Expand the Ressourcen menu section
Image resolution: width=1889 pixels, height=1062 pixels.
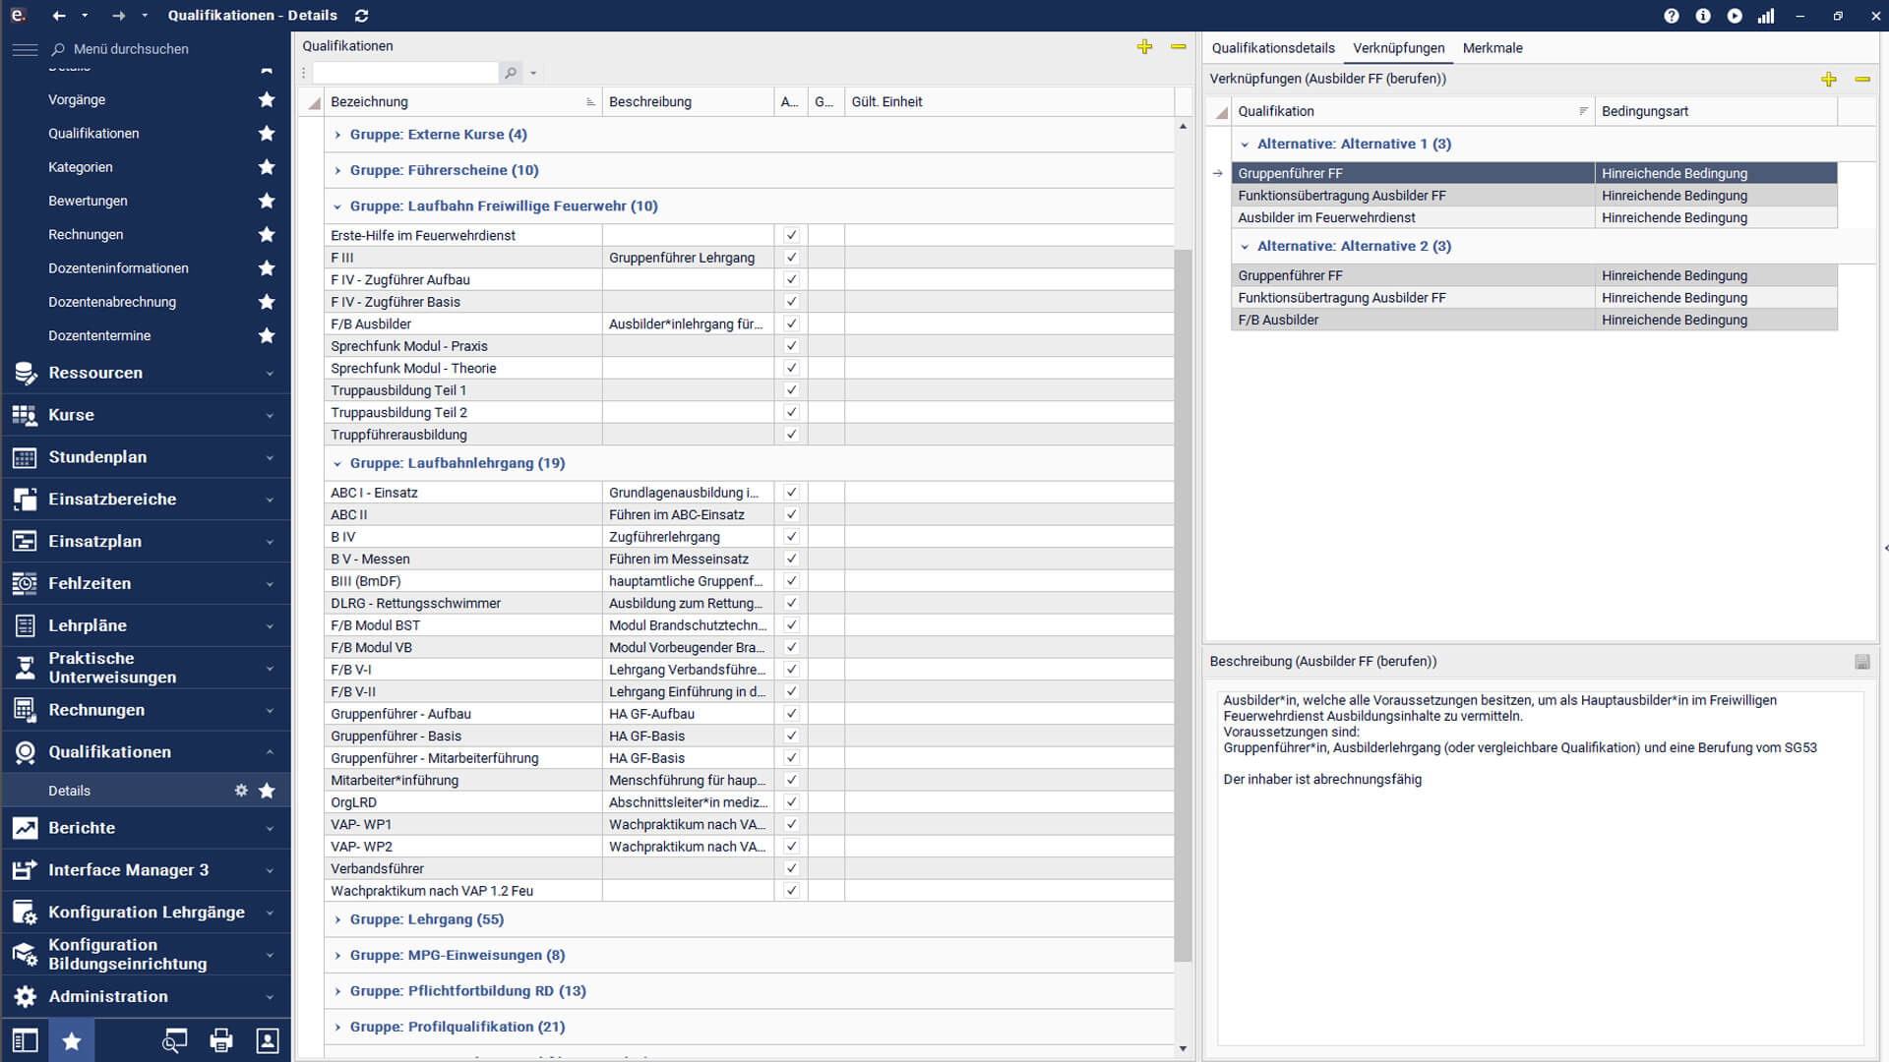click(147, 373)
